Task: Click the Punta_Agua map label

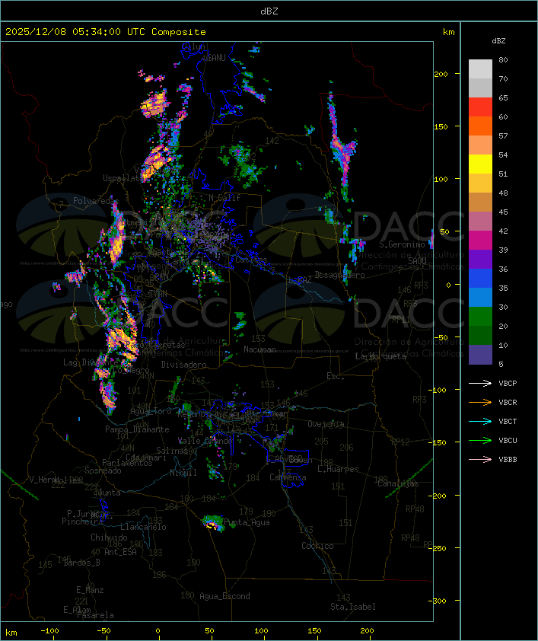Action: pyautogui.click(x=247, y=522)
